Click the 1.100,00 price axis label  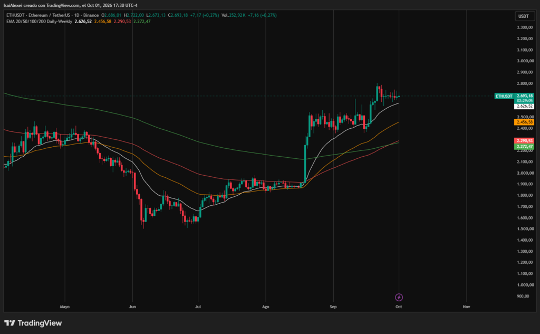click(x=525, y=274)
